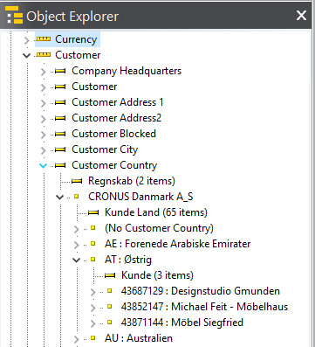Click the Company Headquarters hierarchy icon
Viewport: 315px width, 347px height.
pyautogui.click(x=60, y=71)
